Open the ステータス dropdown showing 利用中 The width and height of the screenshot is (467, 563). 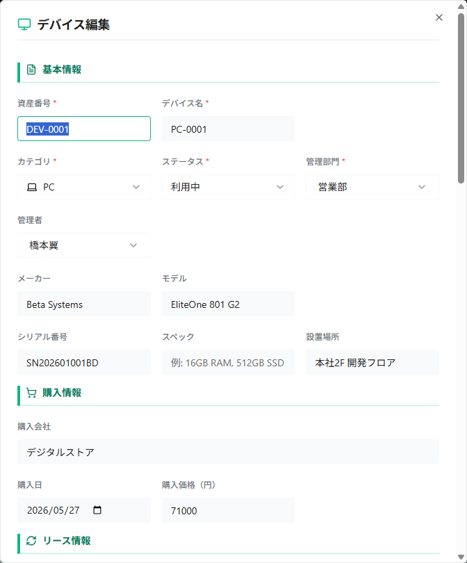click(228, 187)
